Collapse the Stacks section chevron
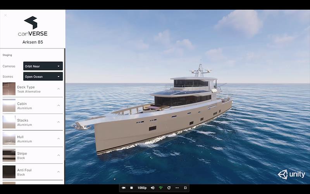The height and width of the screenshot is (194, 310). pyautogui.click(x=59, y=122)
